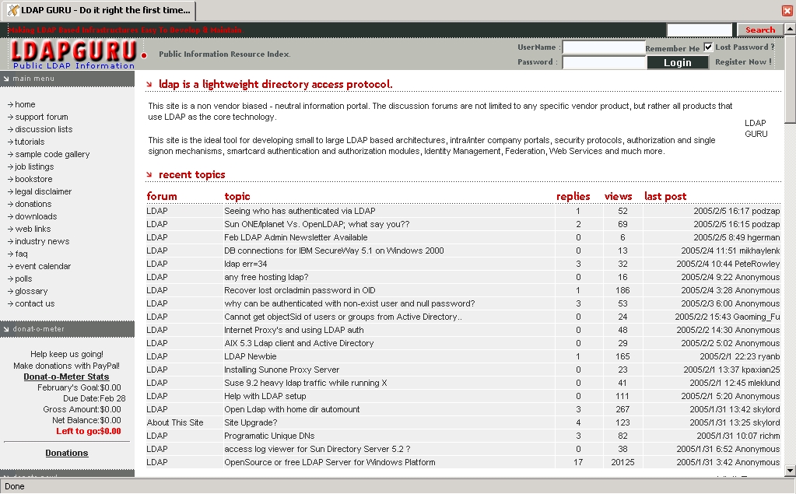This screenshot has height=494, width=796.
Task: Open 'Programatic Unique DNs' topic
Action: 269,436
